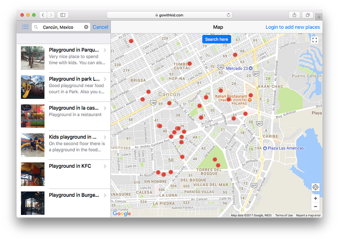Image resolution: width=339 pixels, height=241 pixels.
Task: Click the Mercado 23 map marker
Action: click(x=250, y=68)
